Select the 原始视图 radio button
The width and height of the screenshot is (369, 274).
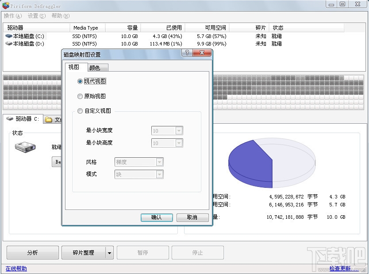point(80,96)
